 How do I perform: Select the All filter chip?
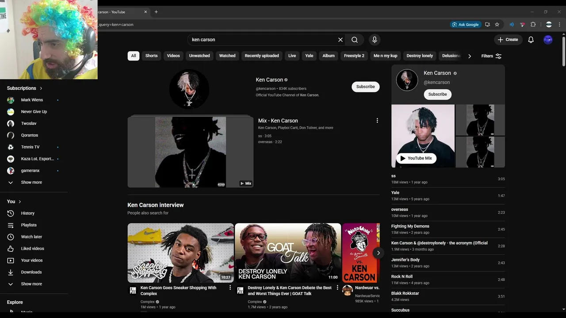coord(134,56)
